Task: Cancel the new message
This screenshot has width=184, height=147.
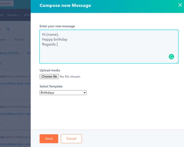Action: 71,139
